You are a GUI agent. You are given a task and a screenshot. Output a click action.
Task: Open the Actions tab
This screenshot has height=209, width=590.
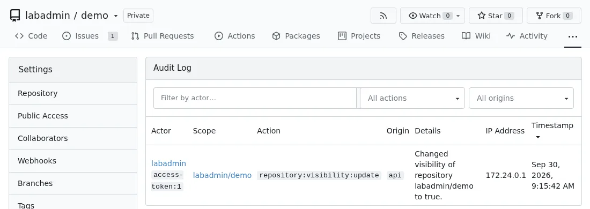[235, 36]
